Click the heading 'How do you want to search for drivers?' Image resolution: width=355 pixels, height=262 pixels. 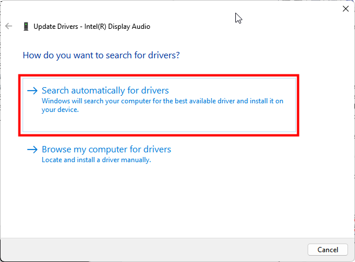tap(101, 55)
